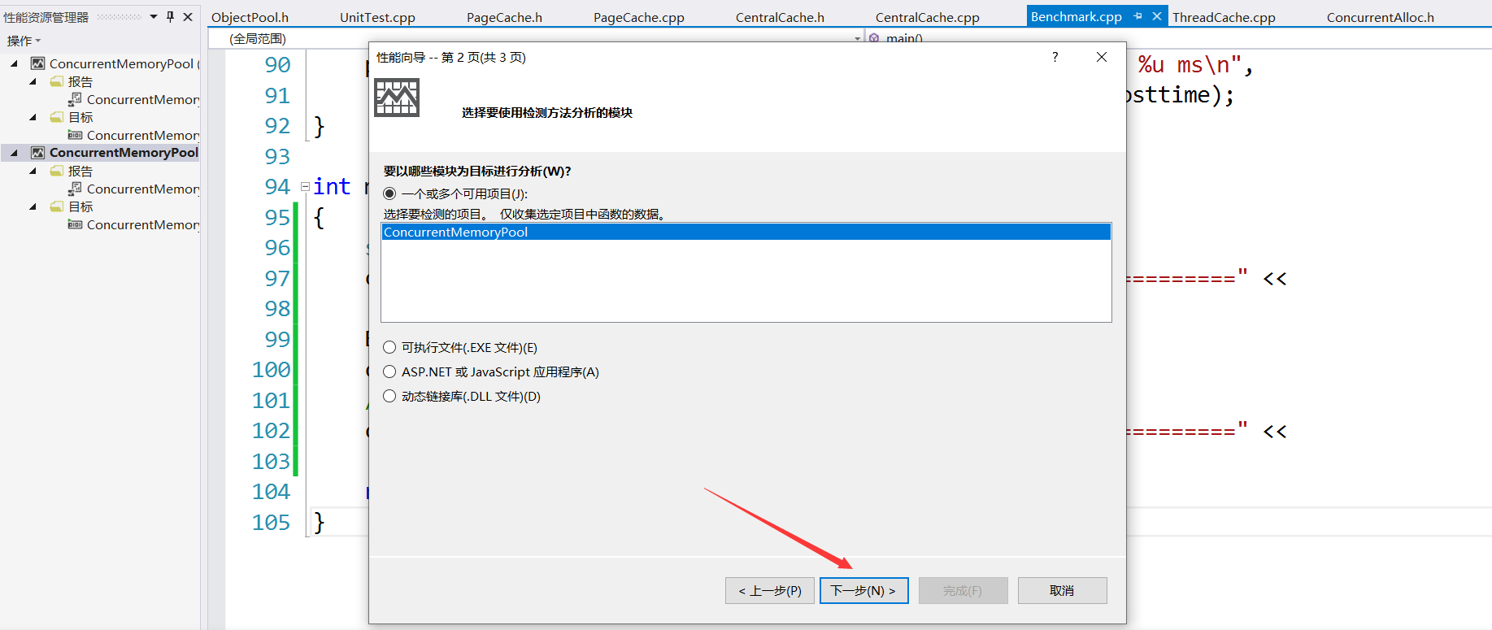Close the Benchmark.cpp tab
The height and width of the screenshot is (630, 1492).
pos(1156,16)
